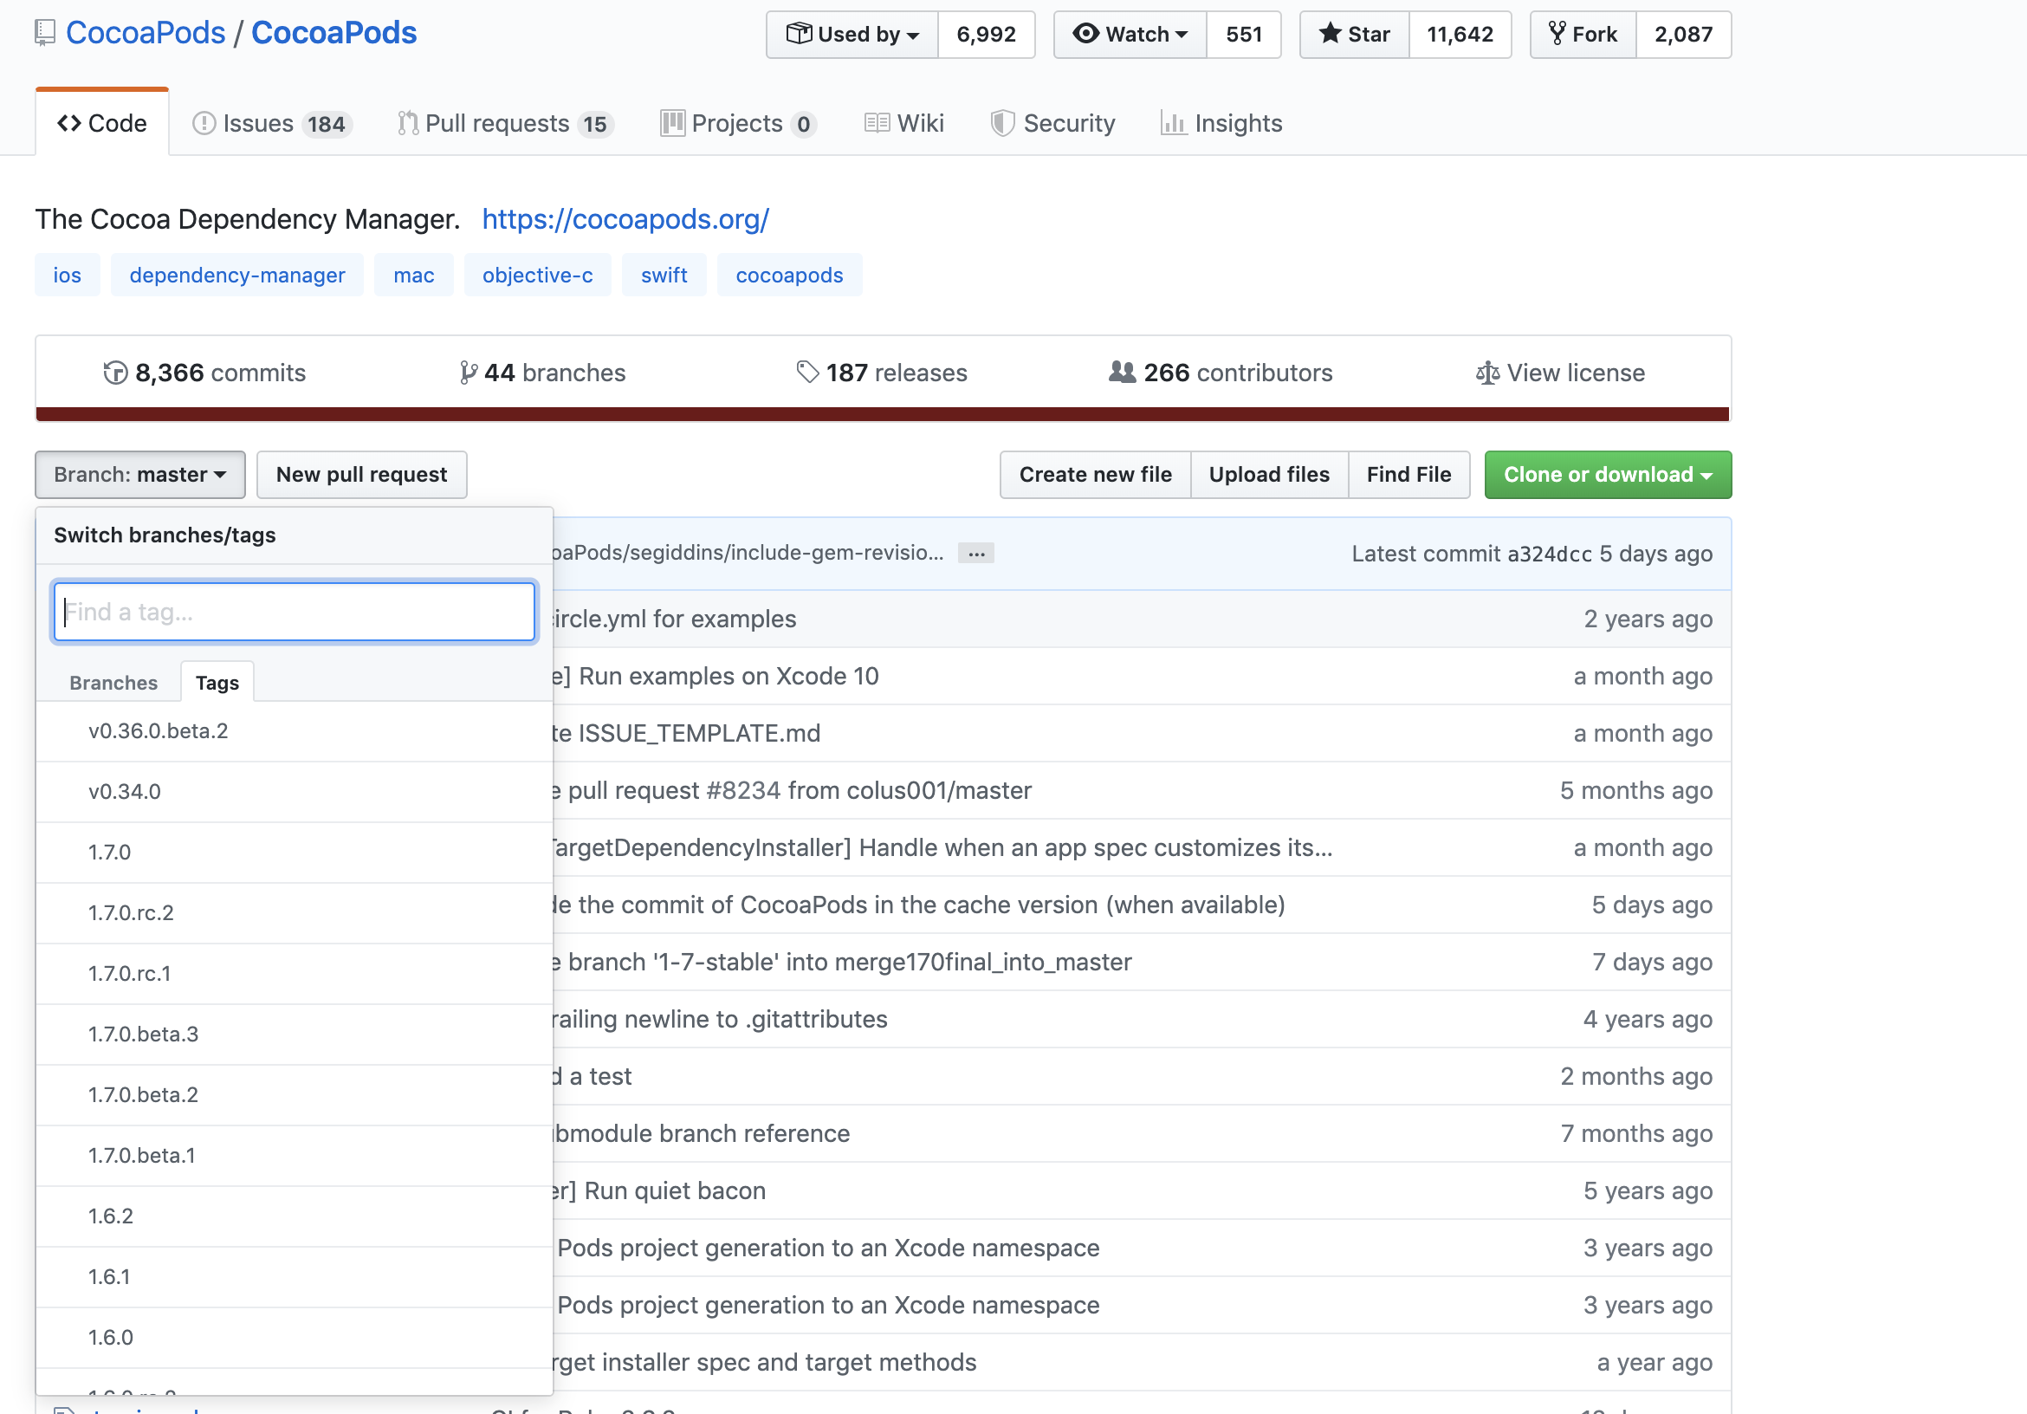
Task: Expand commit message ellipsis button
Action: click(975, 553)
